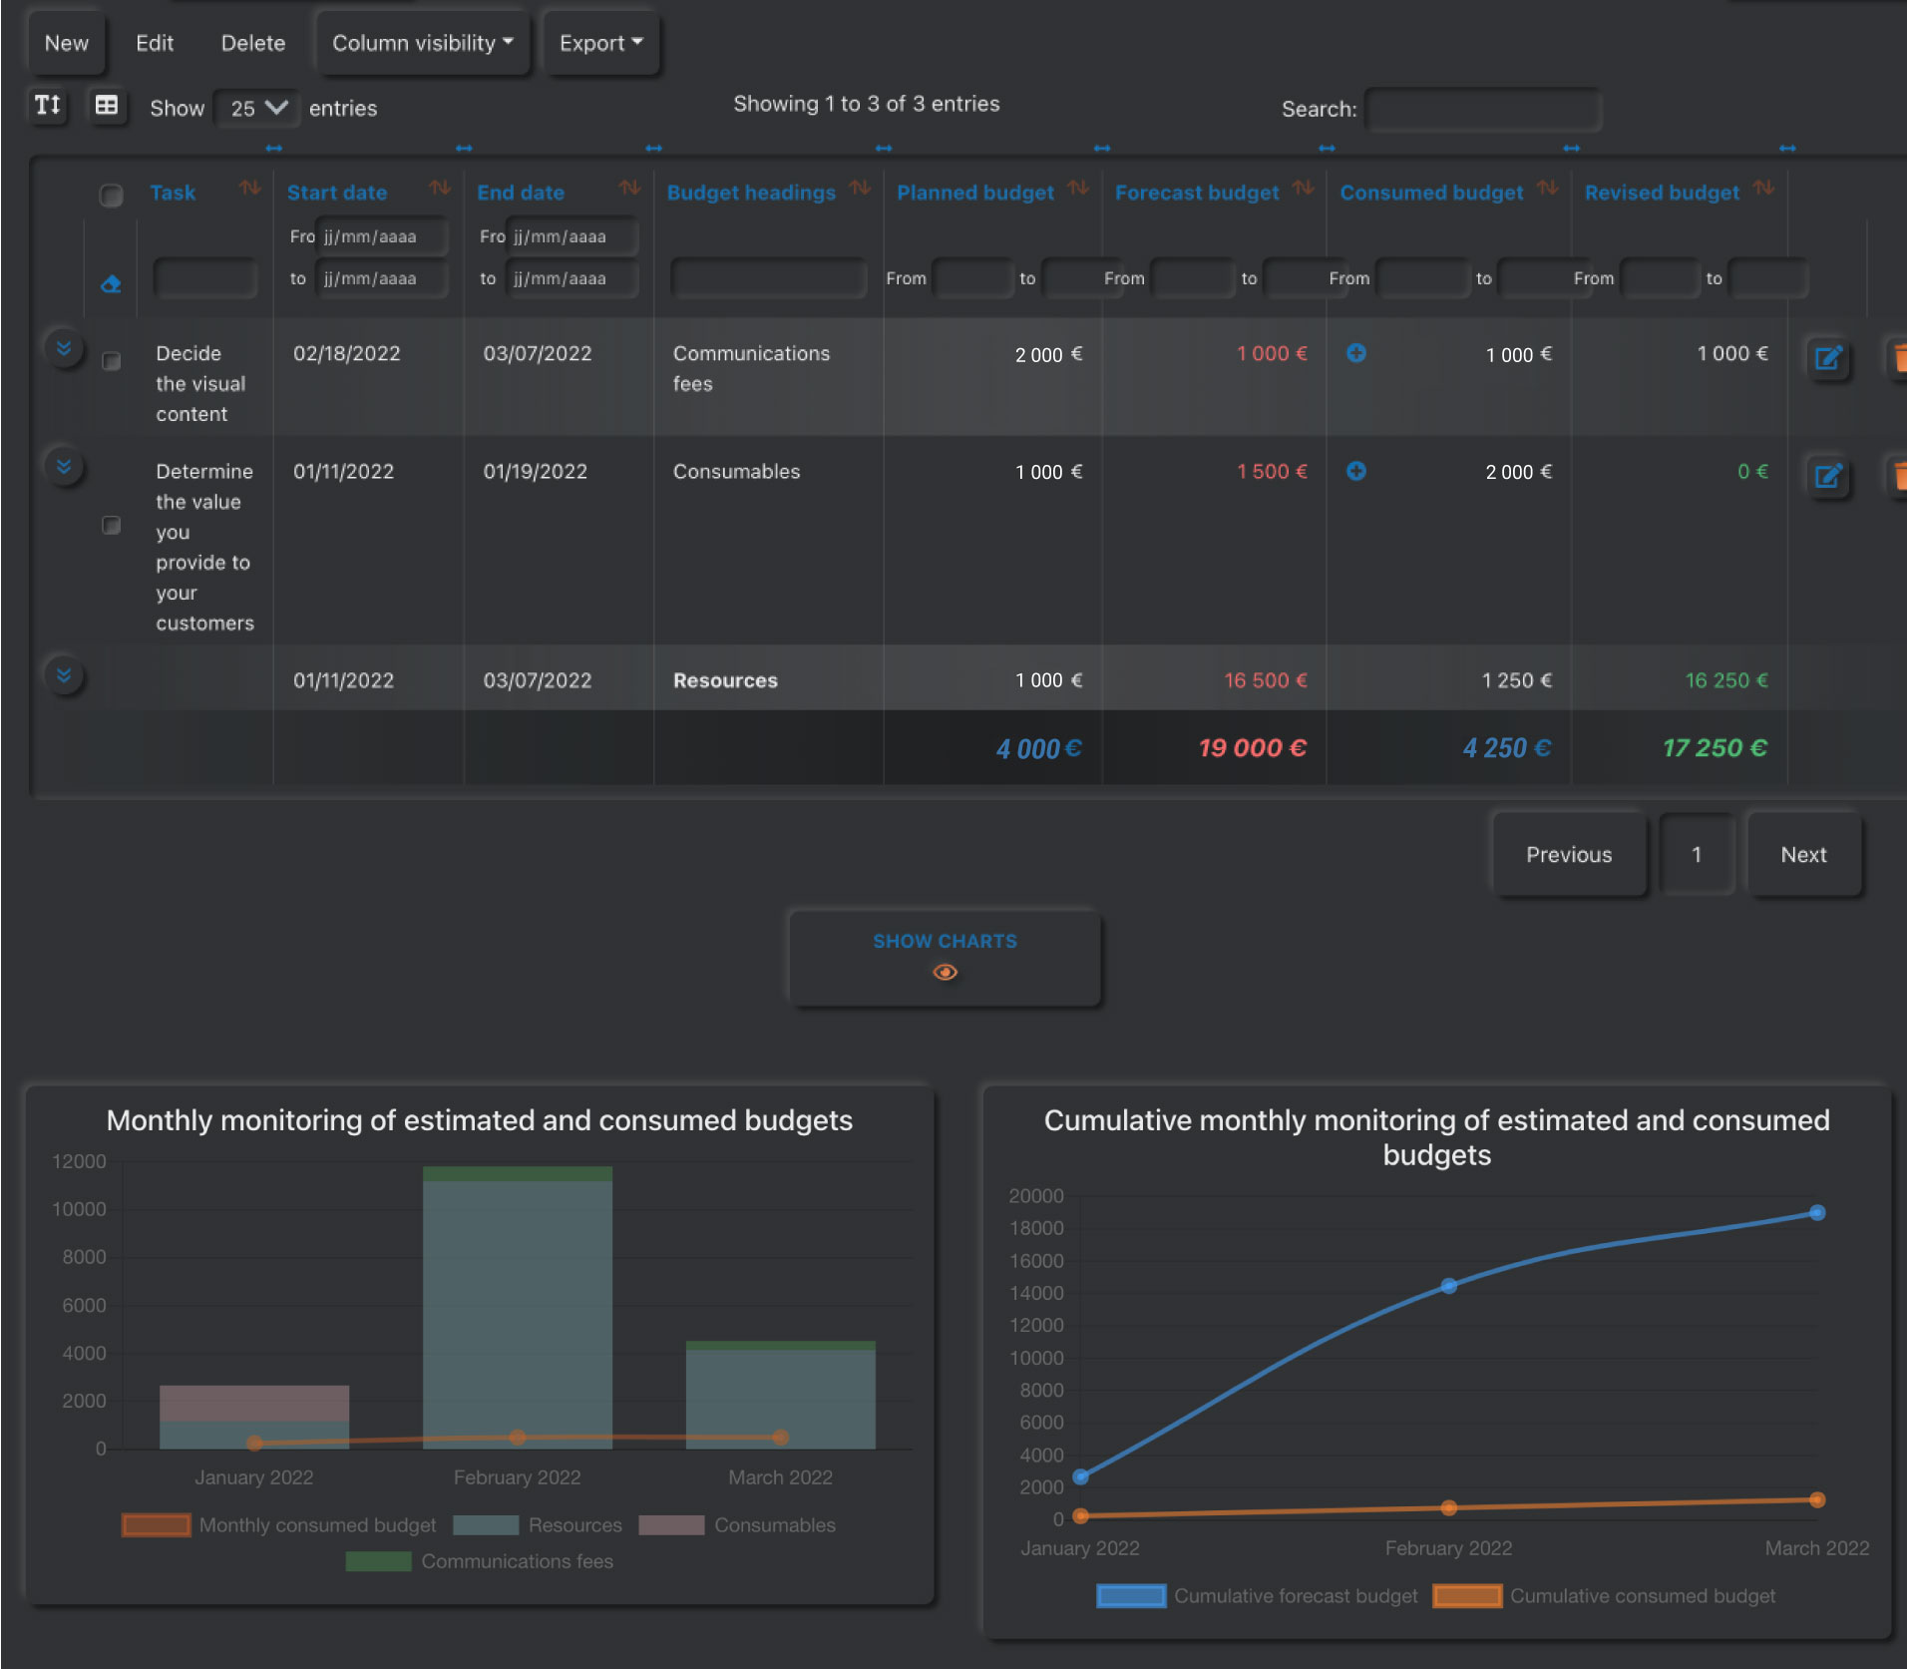Click the March 2022 cumulative forecast data point

(1817, 1213)
